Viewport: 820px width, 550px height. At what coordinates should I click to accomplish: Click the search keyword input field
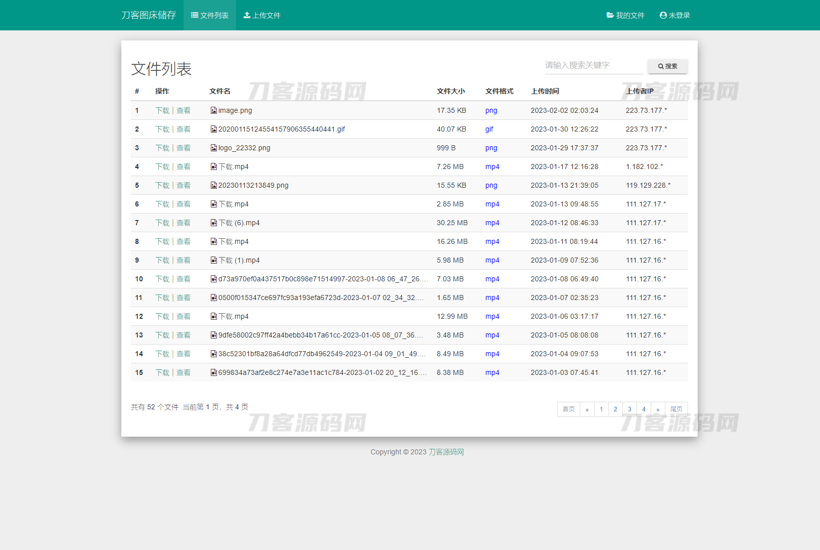[594, 65]
